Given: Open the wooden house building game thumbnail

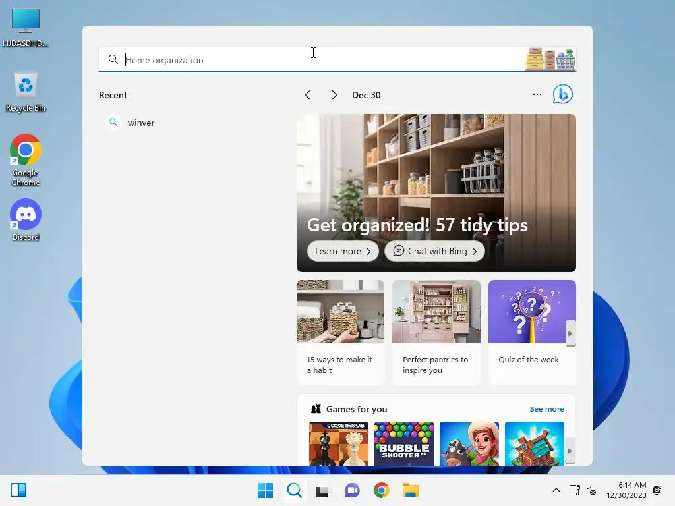Looking at the screenshot, I should point(534,443).
